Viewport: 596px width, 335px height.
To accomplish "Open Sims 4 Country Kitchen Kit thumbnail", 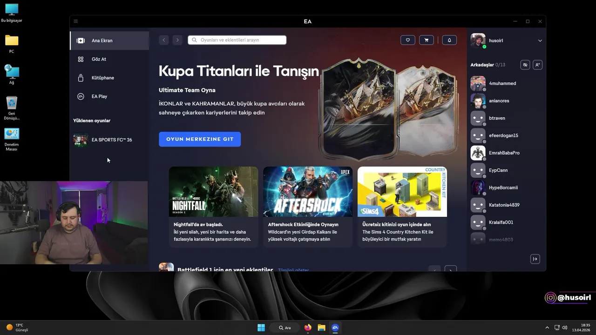I will click(402, 192).
